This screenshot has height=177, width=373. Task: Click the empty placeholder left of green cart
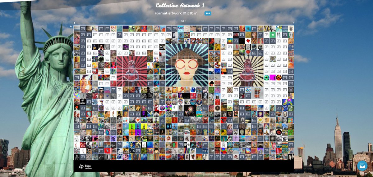coord(266,35)
